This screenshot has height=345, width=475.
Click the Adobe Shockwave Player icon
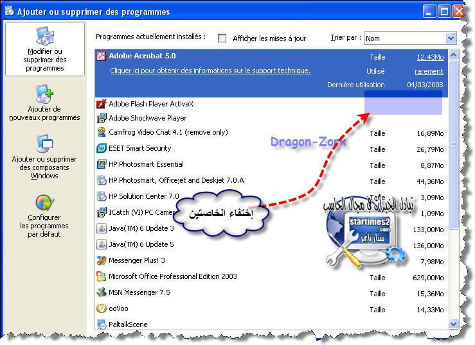[x=101, y=118]
